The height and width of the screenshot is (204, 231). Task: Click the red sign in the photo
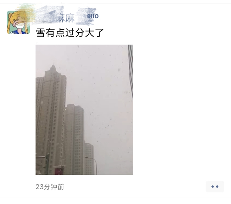tap(59, 171)
